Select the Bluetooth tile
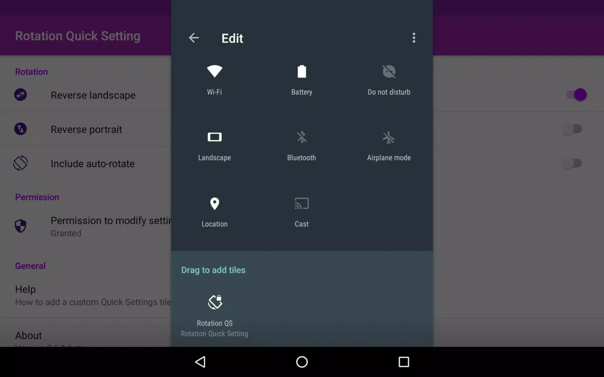 [x=302, y=146]
